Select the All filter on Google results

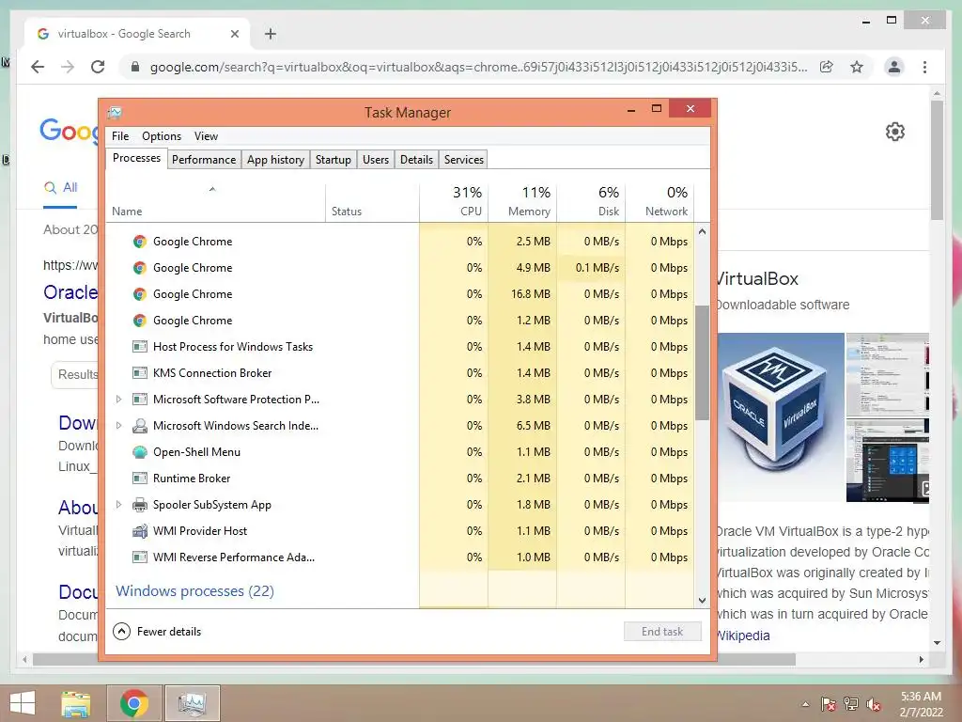click(61, 188)
